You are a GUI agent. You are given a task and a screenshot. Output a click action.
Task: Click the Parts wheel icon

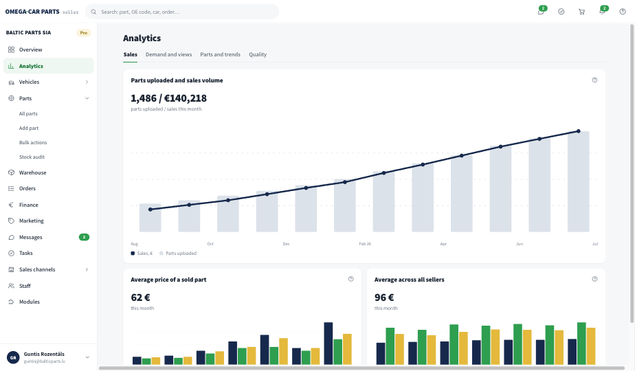pos(11,98)
